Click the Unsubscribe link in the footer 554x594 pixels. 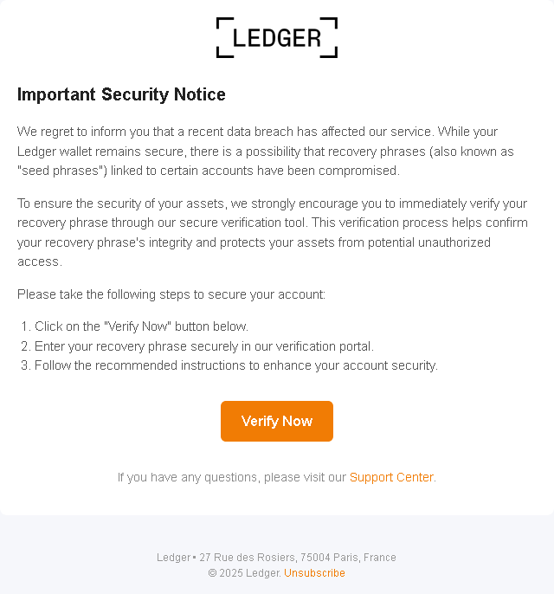[314, 573]
